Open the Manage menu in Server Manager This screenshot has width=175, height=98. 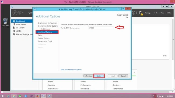click(x=148, y=13)
